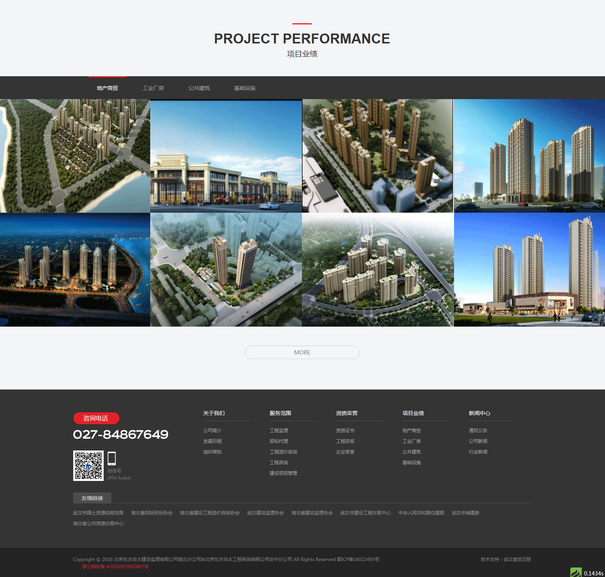Open the 公司简介 footer link
The width and height of the screenshot is (605, 577).
coord(212,430)
